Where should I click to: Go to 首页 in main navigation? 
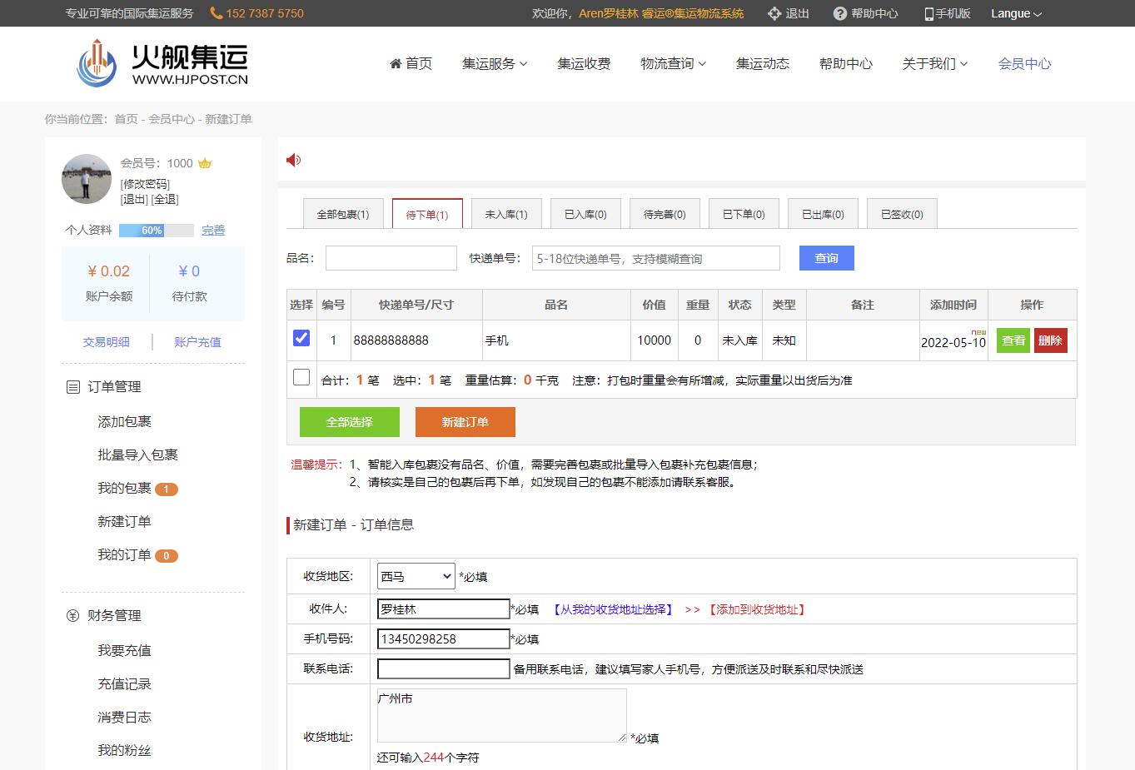[x=411, y=63]
